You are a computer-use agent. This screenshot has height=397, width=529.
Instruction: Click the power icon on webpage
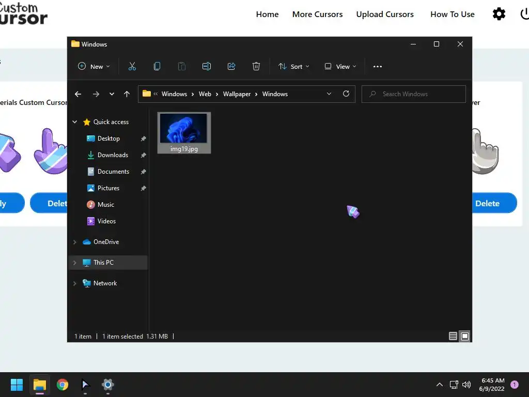pyautogui.click(x=525, y=14)
